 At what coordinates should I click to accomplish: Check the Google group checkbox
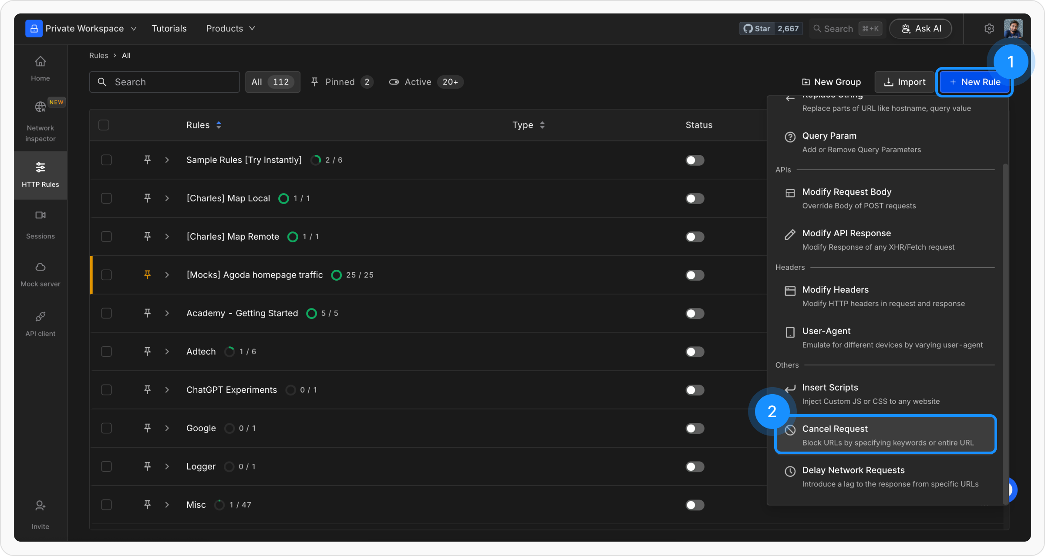click(x=106, y=428)
